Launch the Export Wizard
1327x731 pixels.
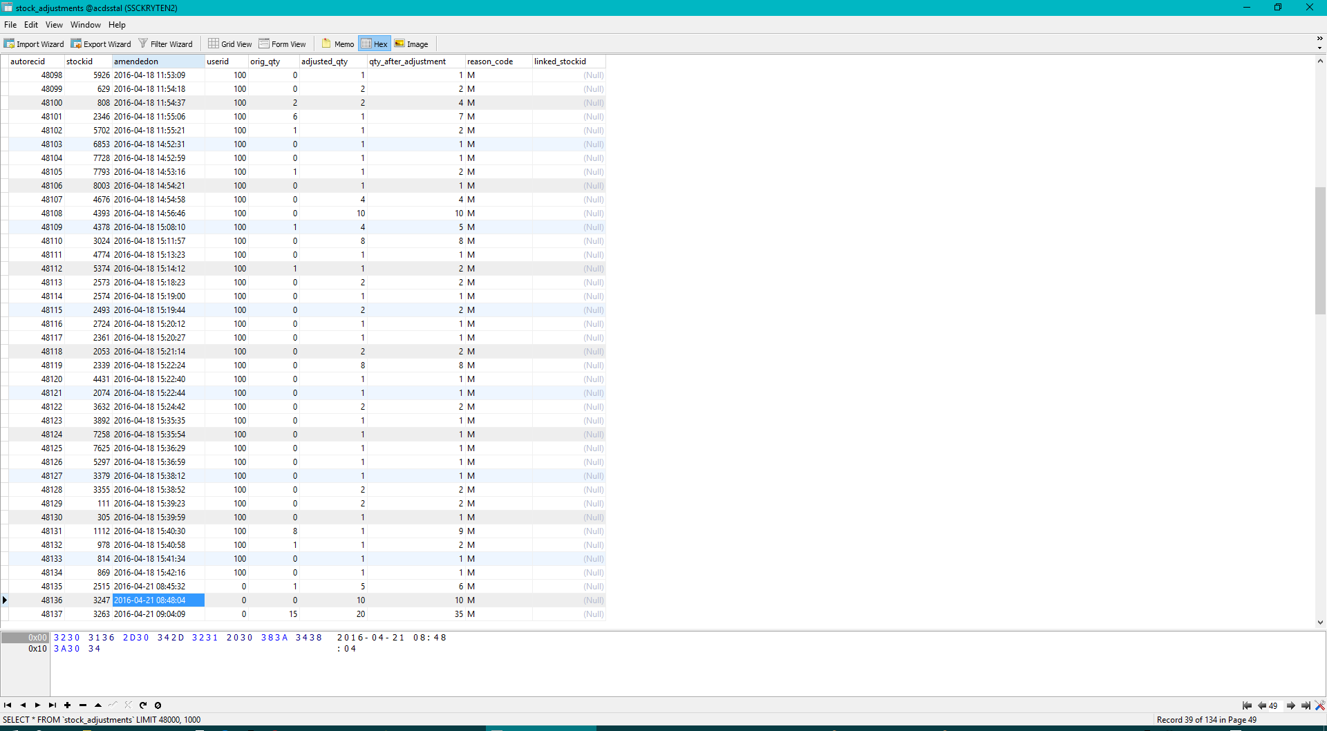tap(101, 44)
